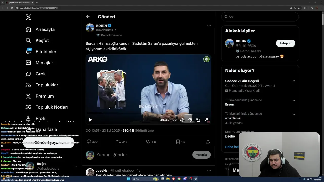This screenshot has height=182, width=324.
Task: Open more options for Yapı Kredi promoted trend
Action: click(293, 81)
